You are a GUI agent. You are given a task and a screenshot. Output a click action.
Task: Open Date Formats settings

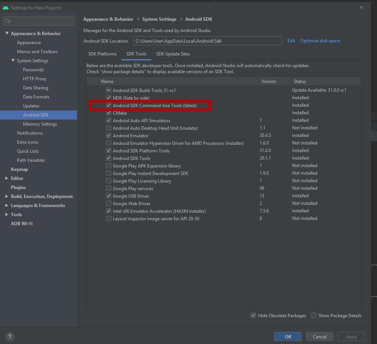pos(36,97)
